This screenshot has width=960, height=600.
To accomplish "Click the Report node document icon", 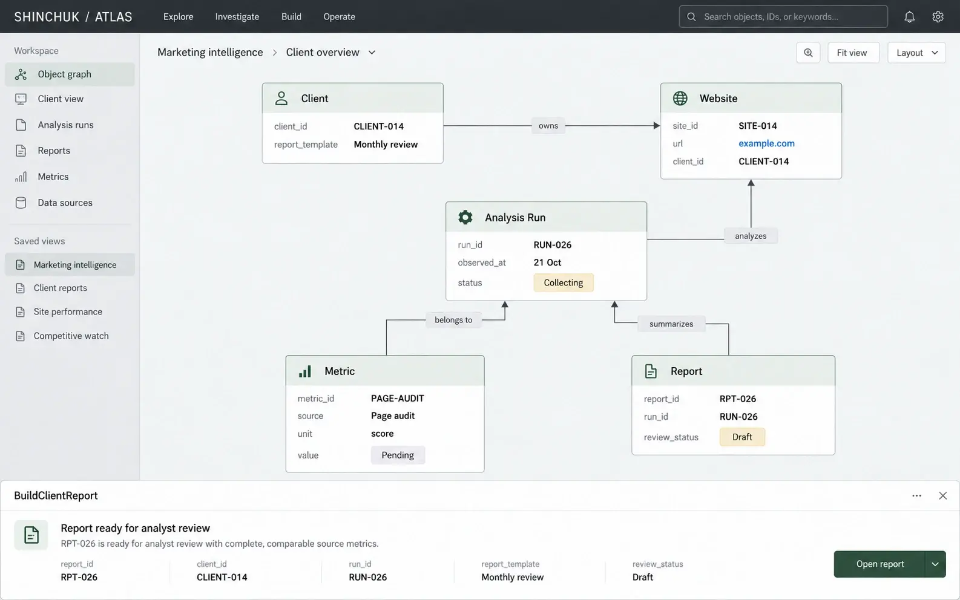I will click(651, 371).
